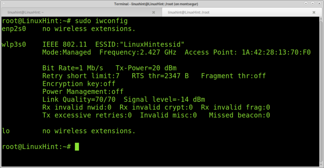
Task: Click the Access Point MAC address
Action: click(276, 52)
